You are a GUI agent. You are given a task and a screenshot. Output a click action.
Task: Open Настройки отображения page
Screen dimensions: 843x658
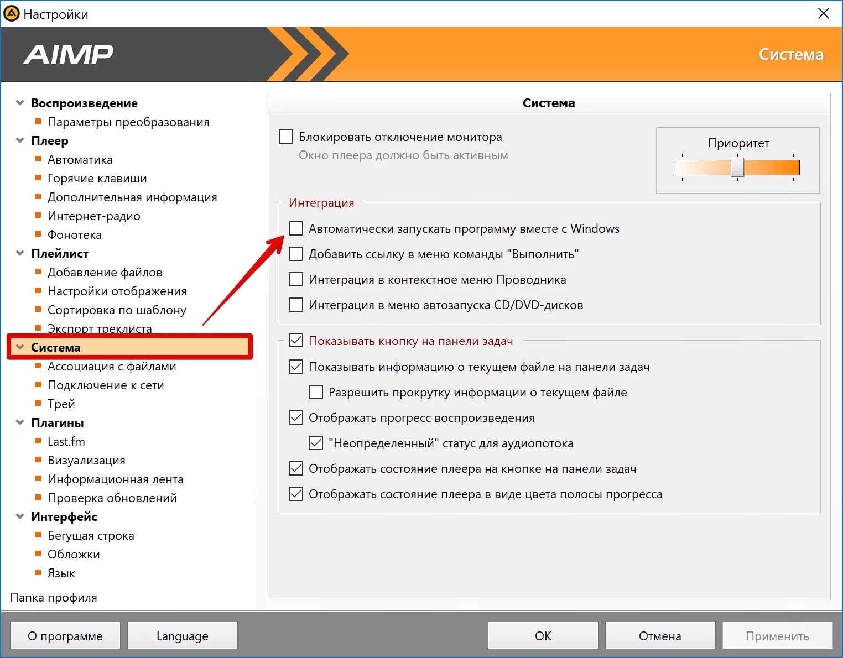tap(117, 291)
